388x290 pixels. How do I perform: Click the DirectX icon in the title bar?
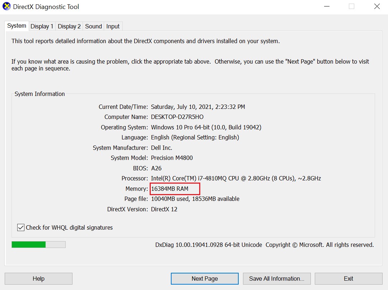(x=6, y=6)
